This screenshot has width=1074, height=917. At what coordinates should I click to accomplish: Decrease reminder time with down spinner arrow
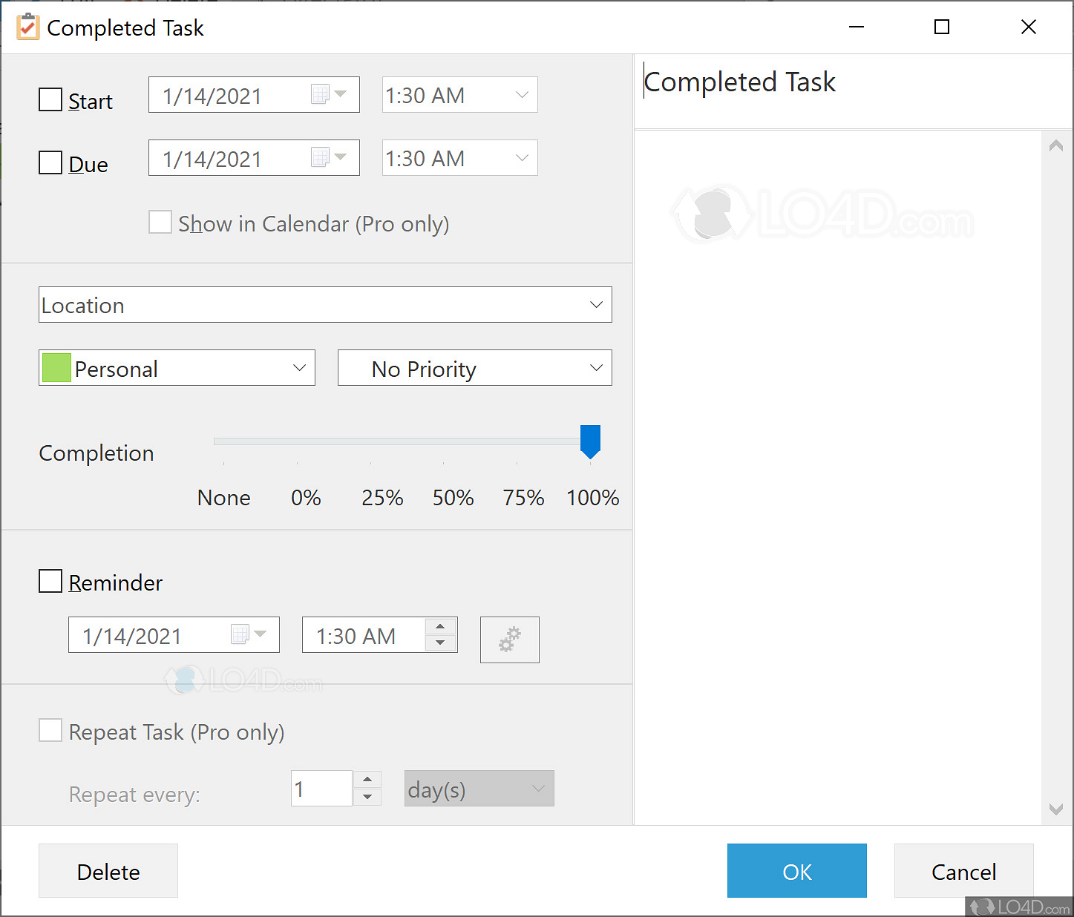point(440,643)
